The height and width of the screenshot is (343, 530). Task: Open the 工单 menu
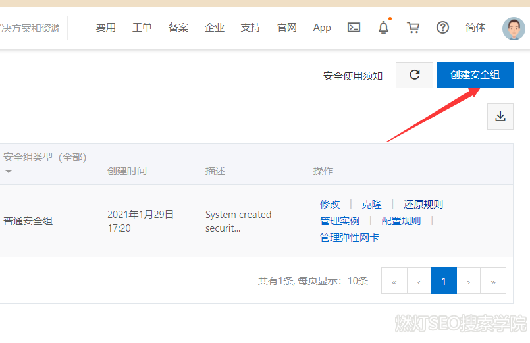click(x=142, y=28)
